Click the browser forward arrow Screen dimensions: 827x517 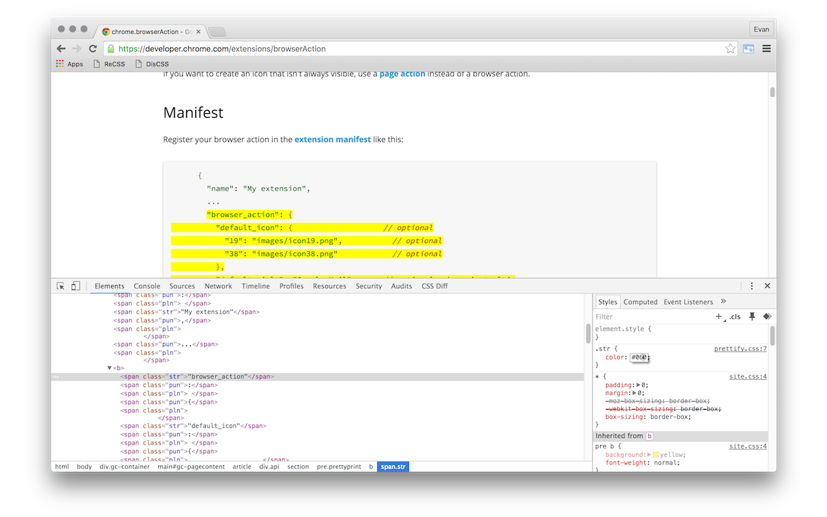77,48
